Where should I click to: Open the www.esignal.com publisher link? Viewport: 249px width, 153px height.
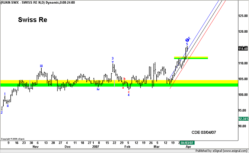[x=234, y=151]
